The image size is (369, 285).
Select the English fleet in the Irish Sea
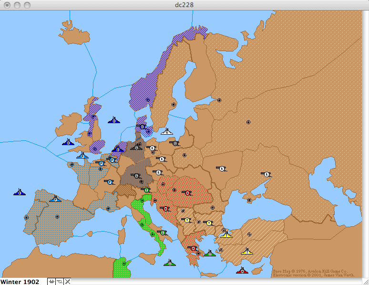coord(68,142)
